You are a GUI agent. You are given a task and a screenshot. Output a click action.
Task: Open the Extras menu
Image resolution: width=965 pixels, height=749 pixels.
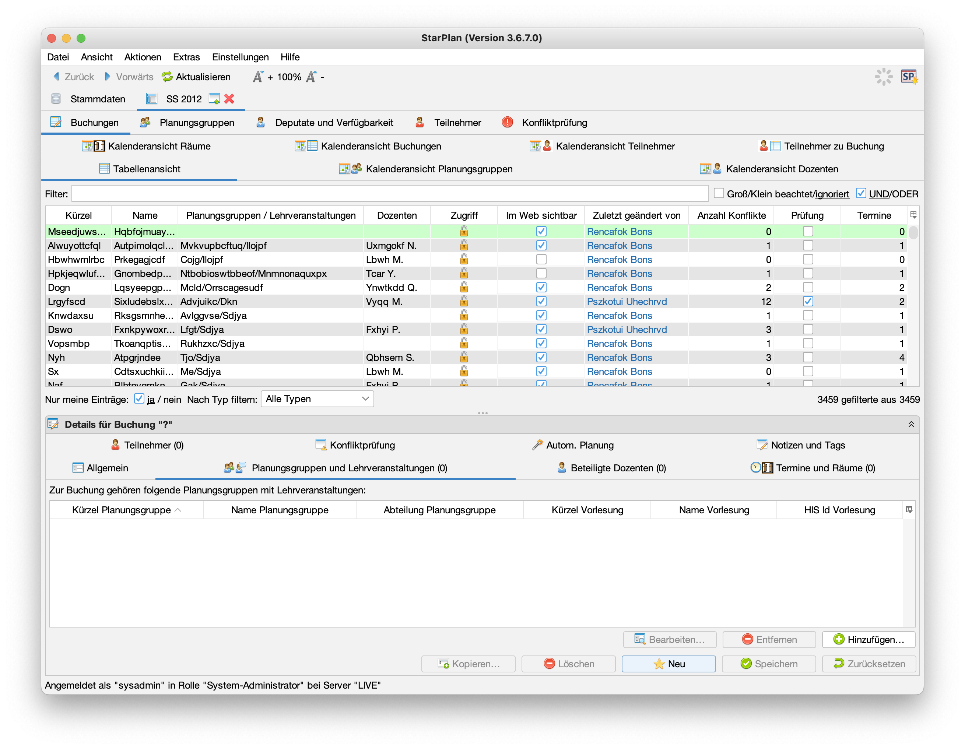186,57
